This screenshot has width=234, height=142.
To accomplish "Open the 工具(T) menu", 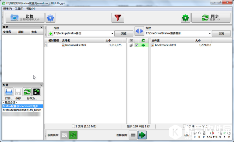I will pyautogui.click(x=19, y=8).
